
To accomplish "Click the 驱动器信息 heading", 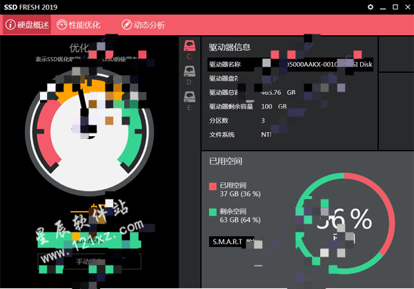I will (x=230, y=47).
